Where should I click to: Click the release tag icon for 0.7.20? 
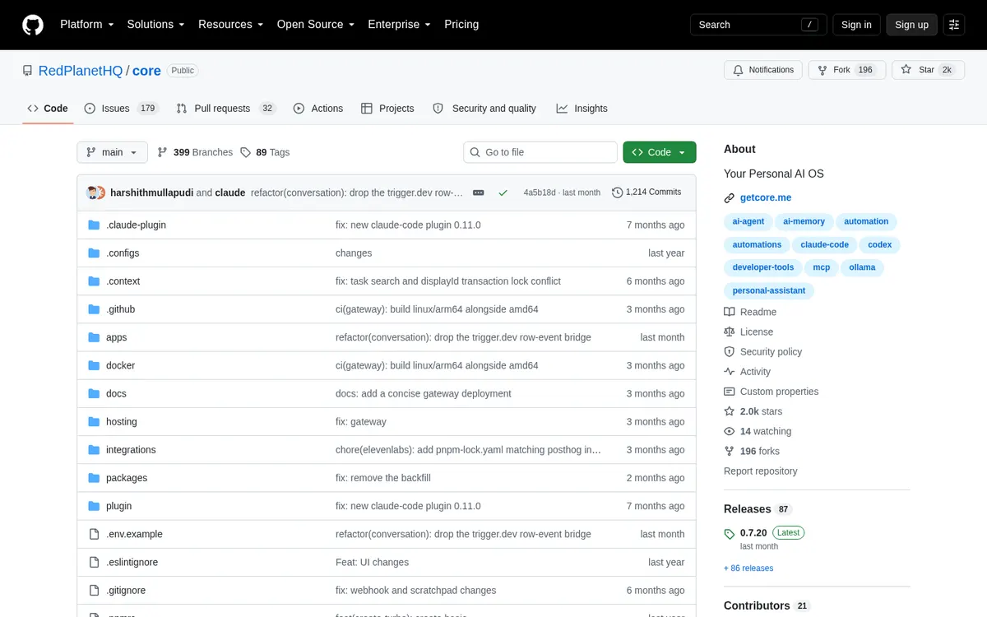point(729,534)
